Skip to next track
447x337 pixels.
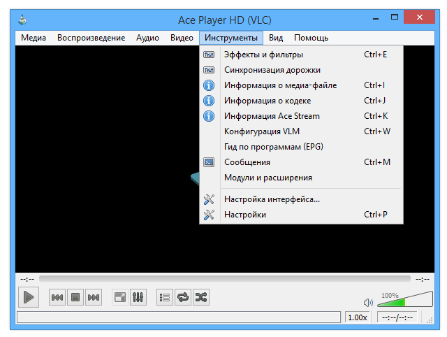(x=94, y=297)
